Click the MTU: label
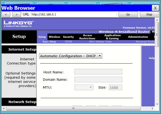 point(47,88)
